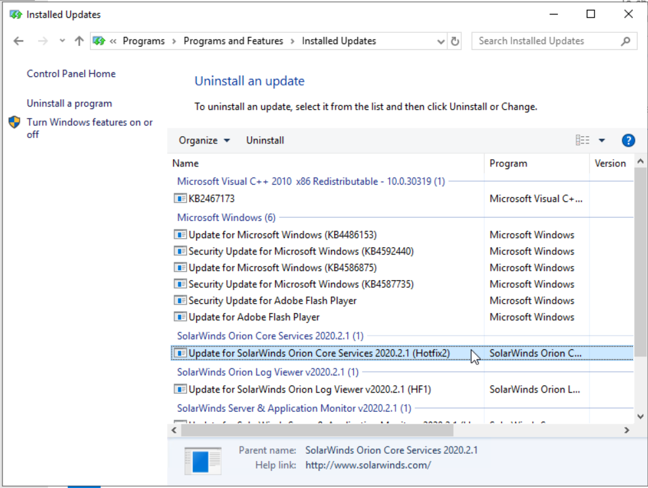Click Microsoft Visual C+... program cell
648x488 pixels.
pyautogui.click(x=536, y=199)
